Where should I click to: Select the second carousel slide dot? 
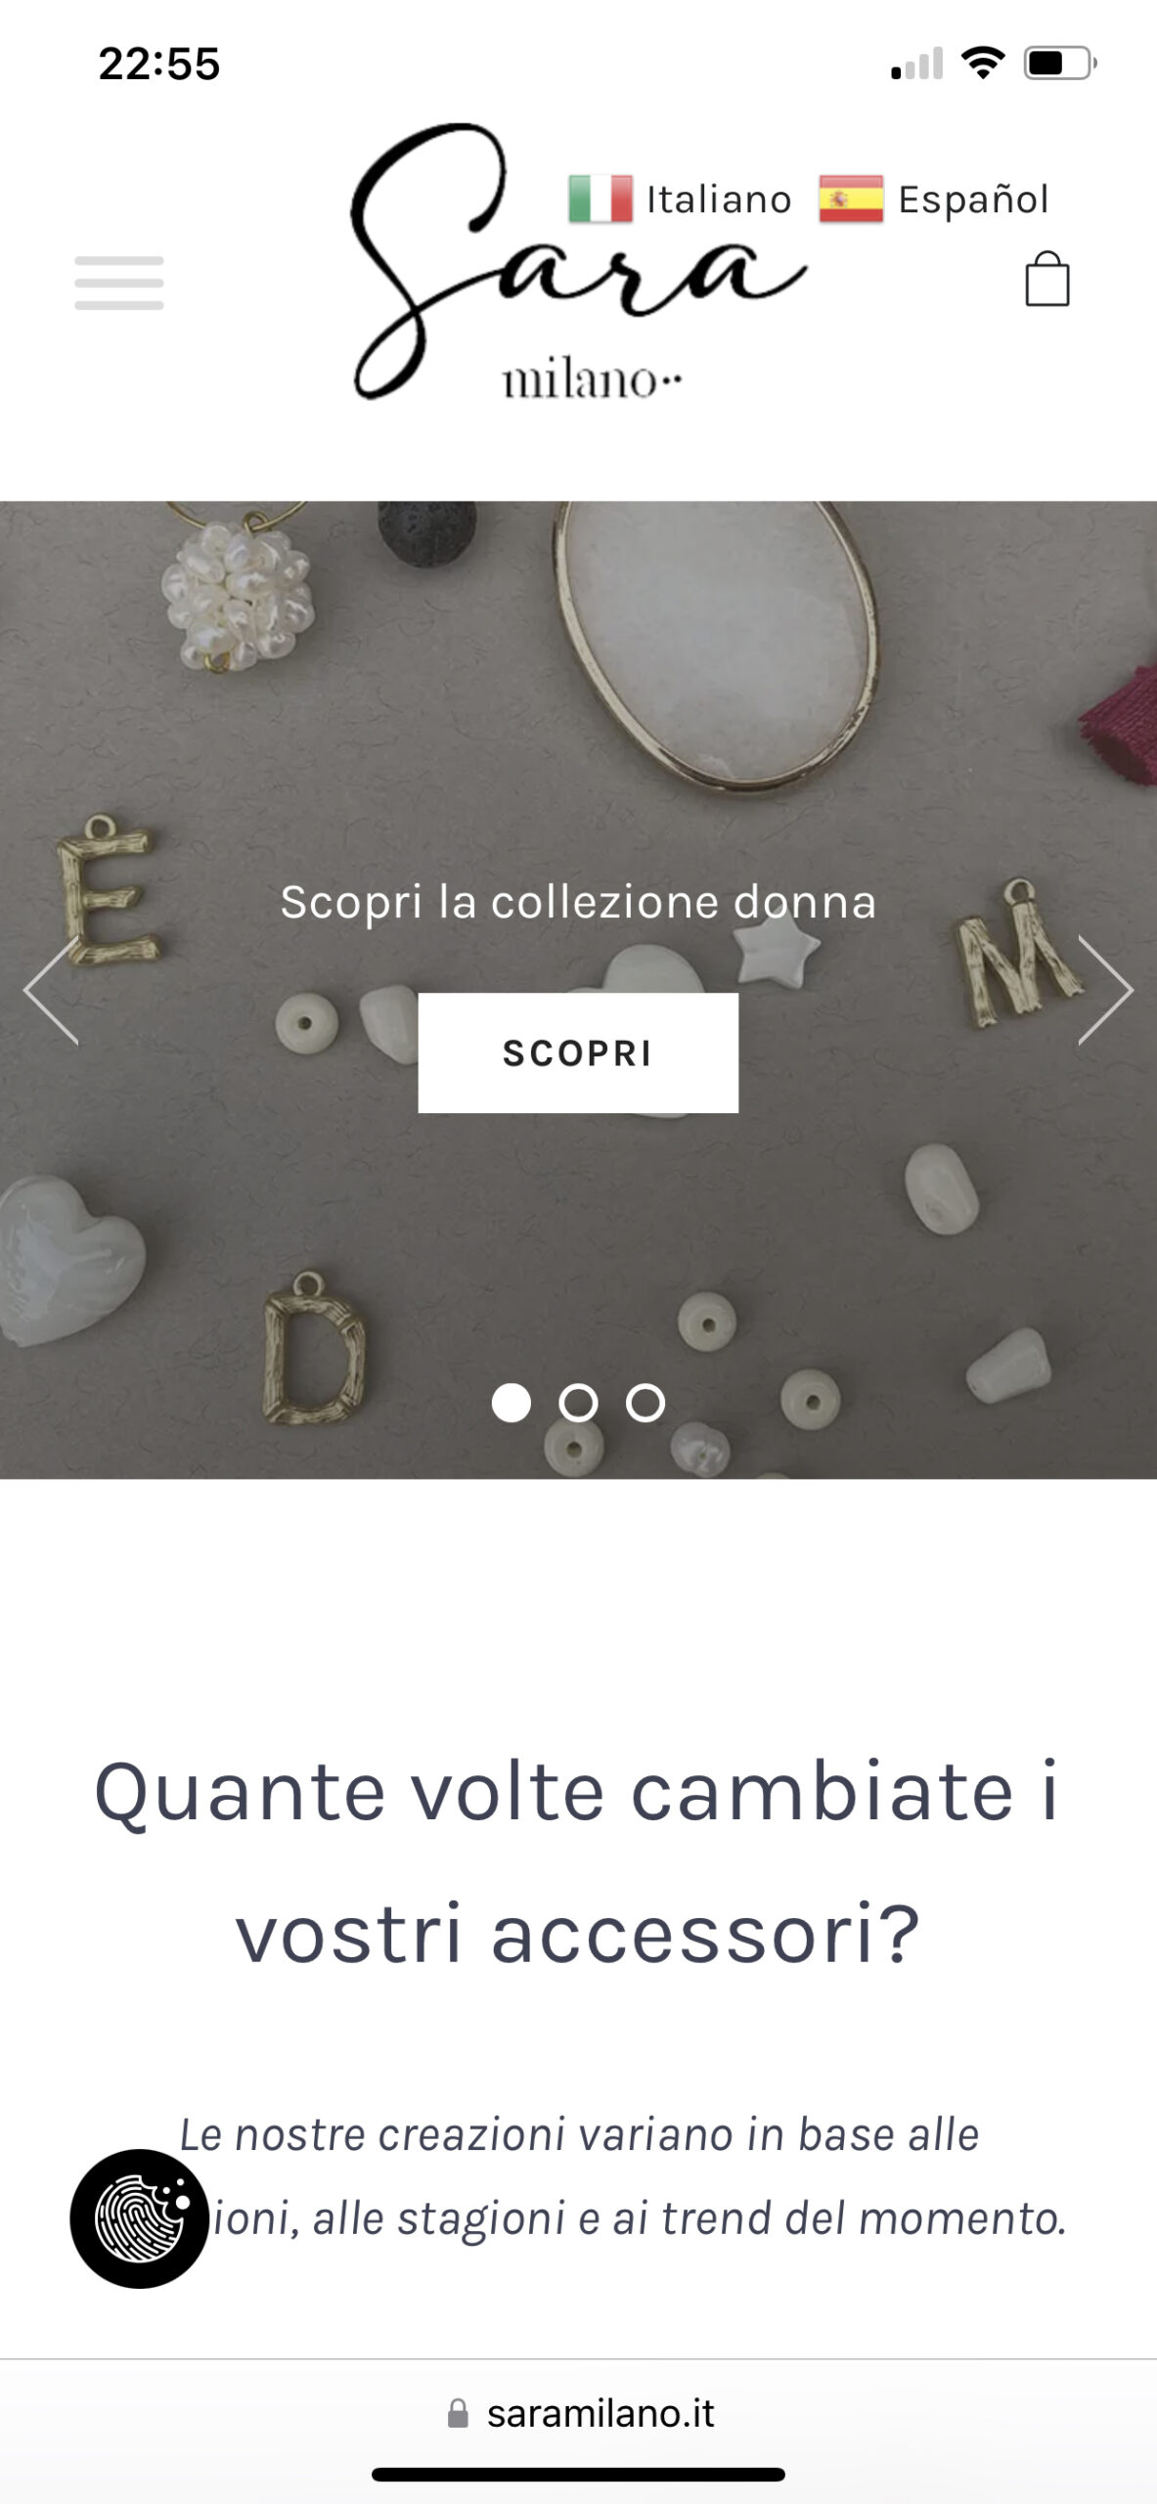tap(578, 1403)
